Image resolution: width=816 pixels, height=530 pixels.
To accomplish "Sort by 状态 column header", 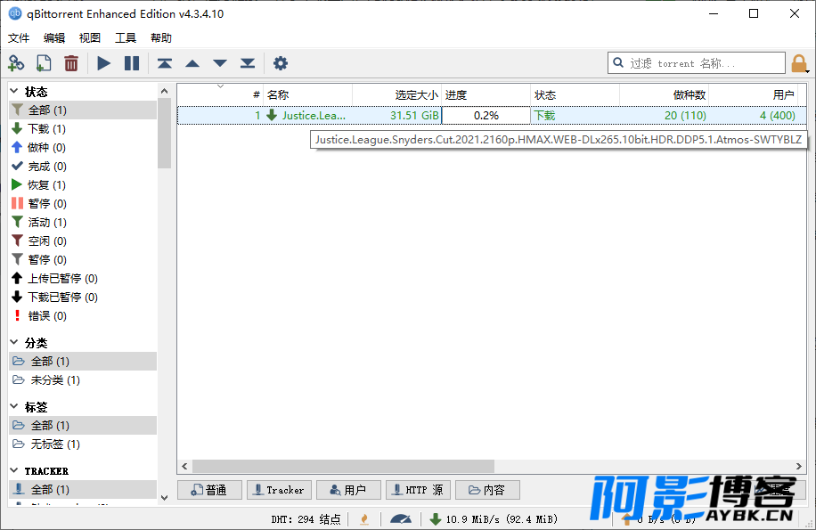I will coord(575,94).
